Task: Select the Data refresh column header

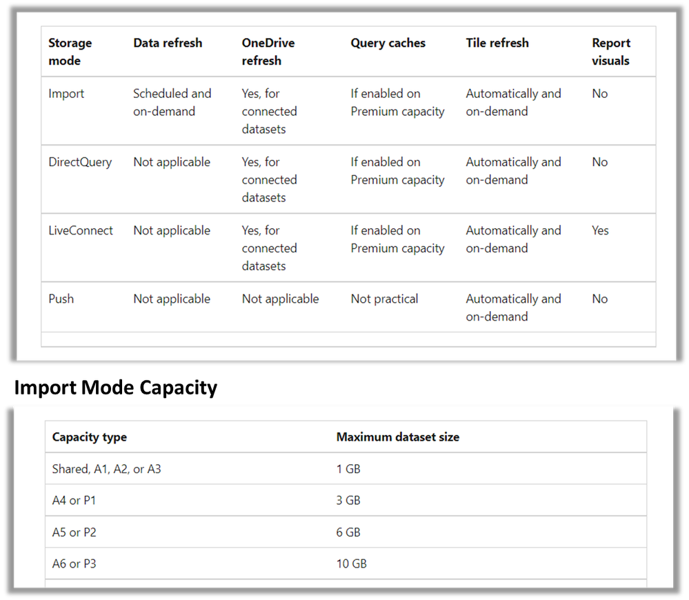Action: pyautogui.click(x=168, y=43)
